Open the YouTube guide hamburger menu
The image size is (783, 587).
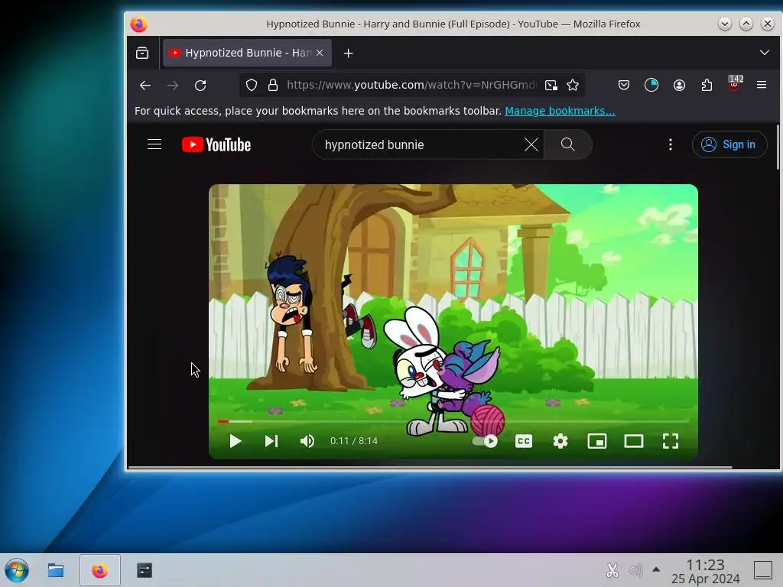click(x=154, y=144)
